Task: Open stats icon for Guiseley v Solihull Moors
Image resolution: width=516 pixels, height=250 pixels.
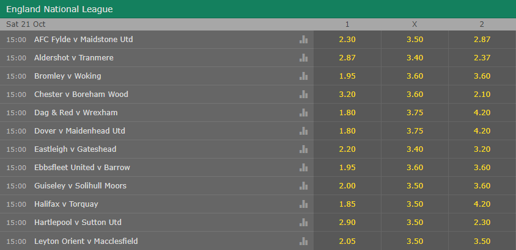Action: (x=303, y=186)
